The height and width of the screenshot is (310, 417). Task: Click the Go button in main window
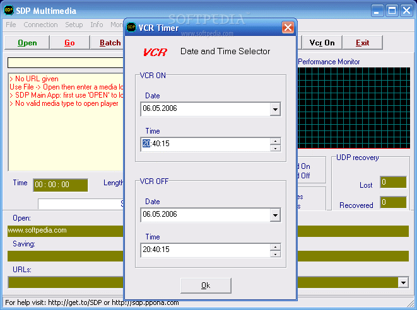tap(69, 43)
